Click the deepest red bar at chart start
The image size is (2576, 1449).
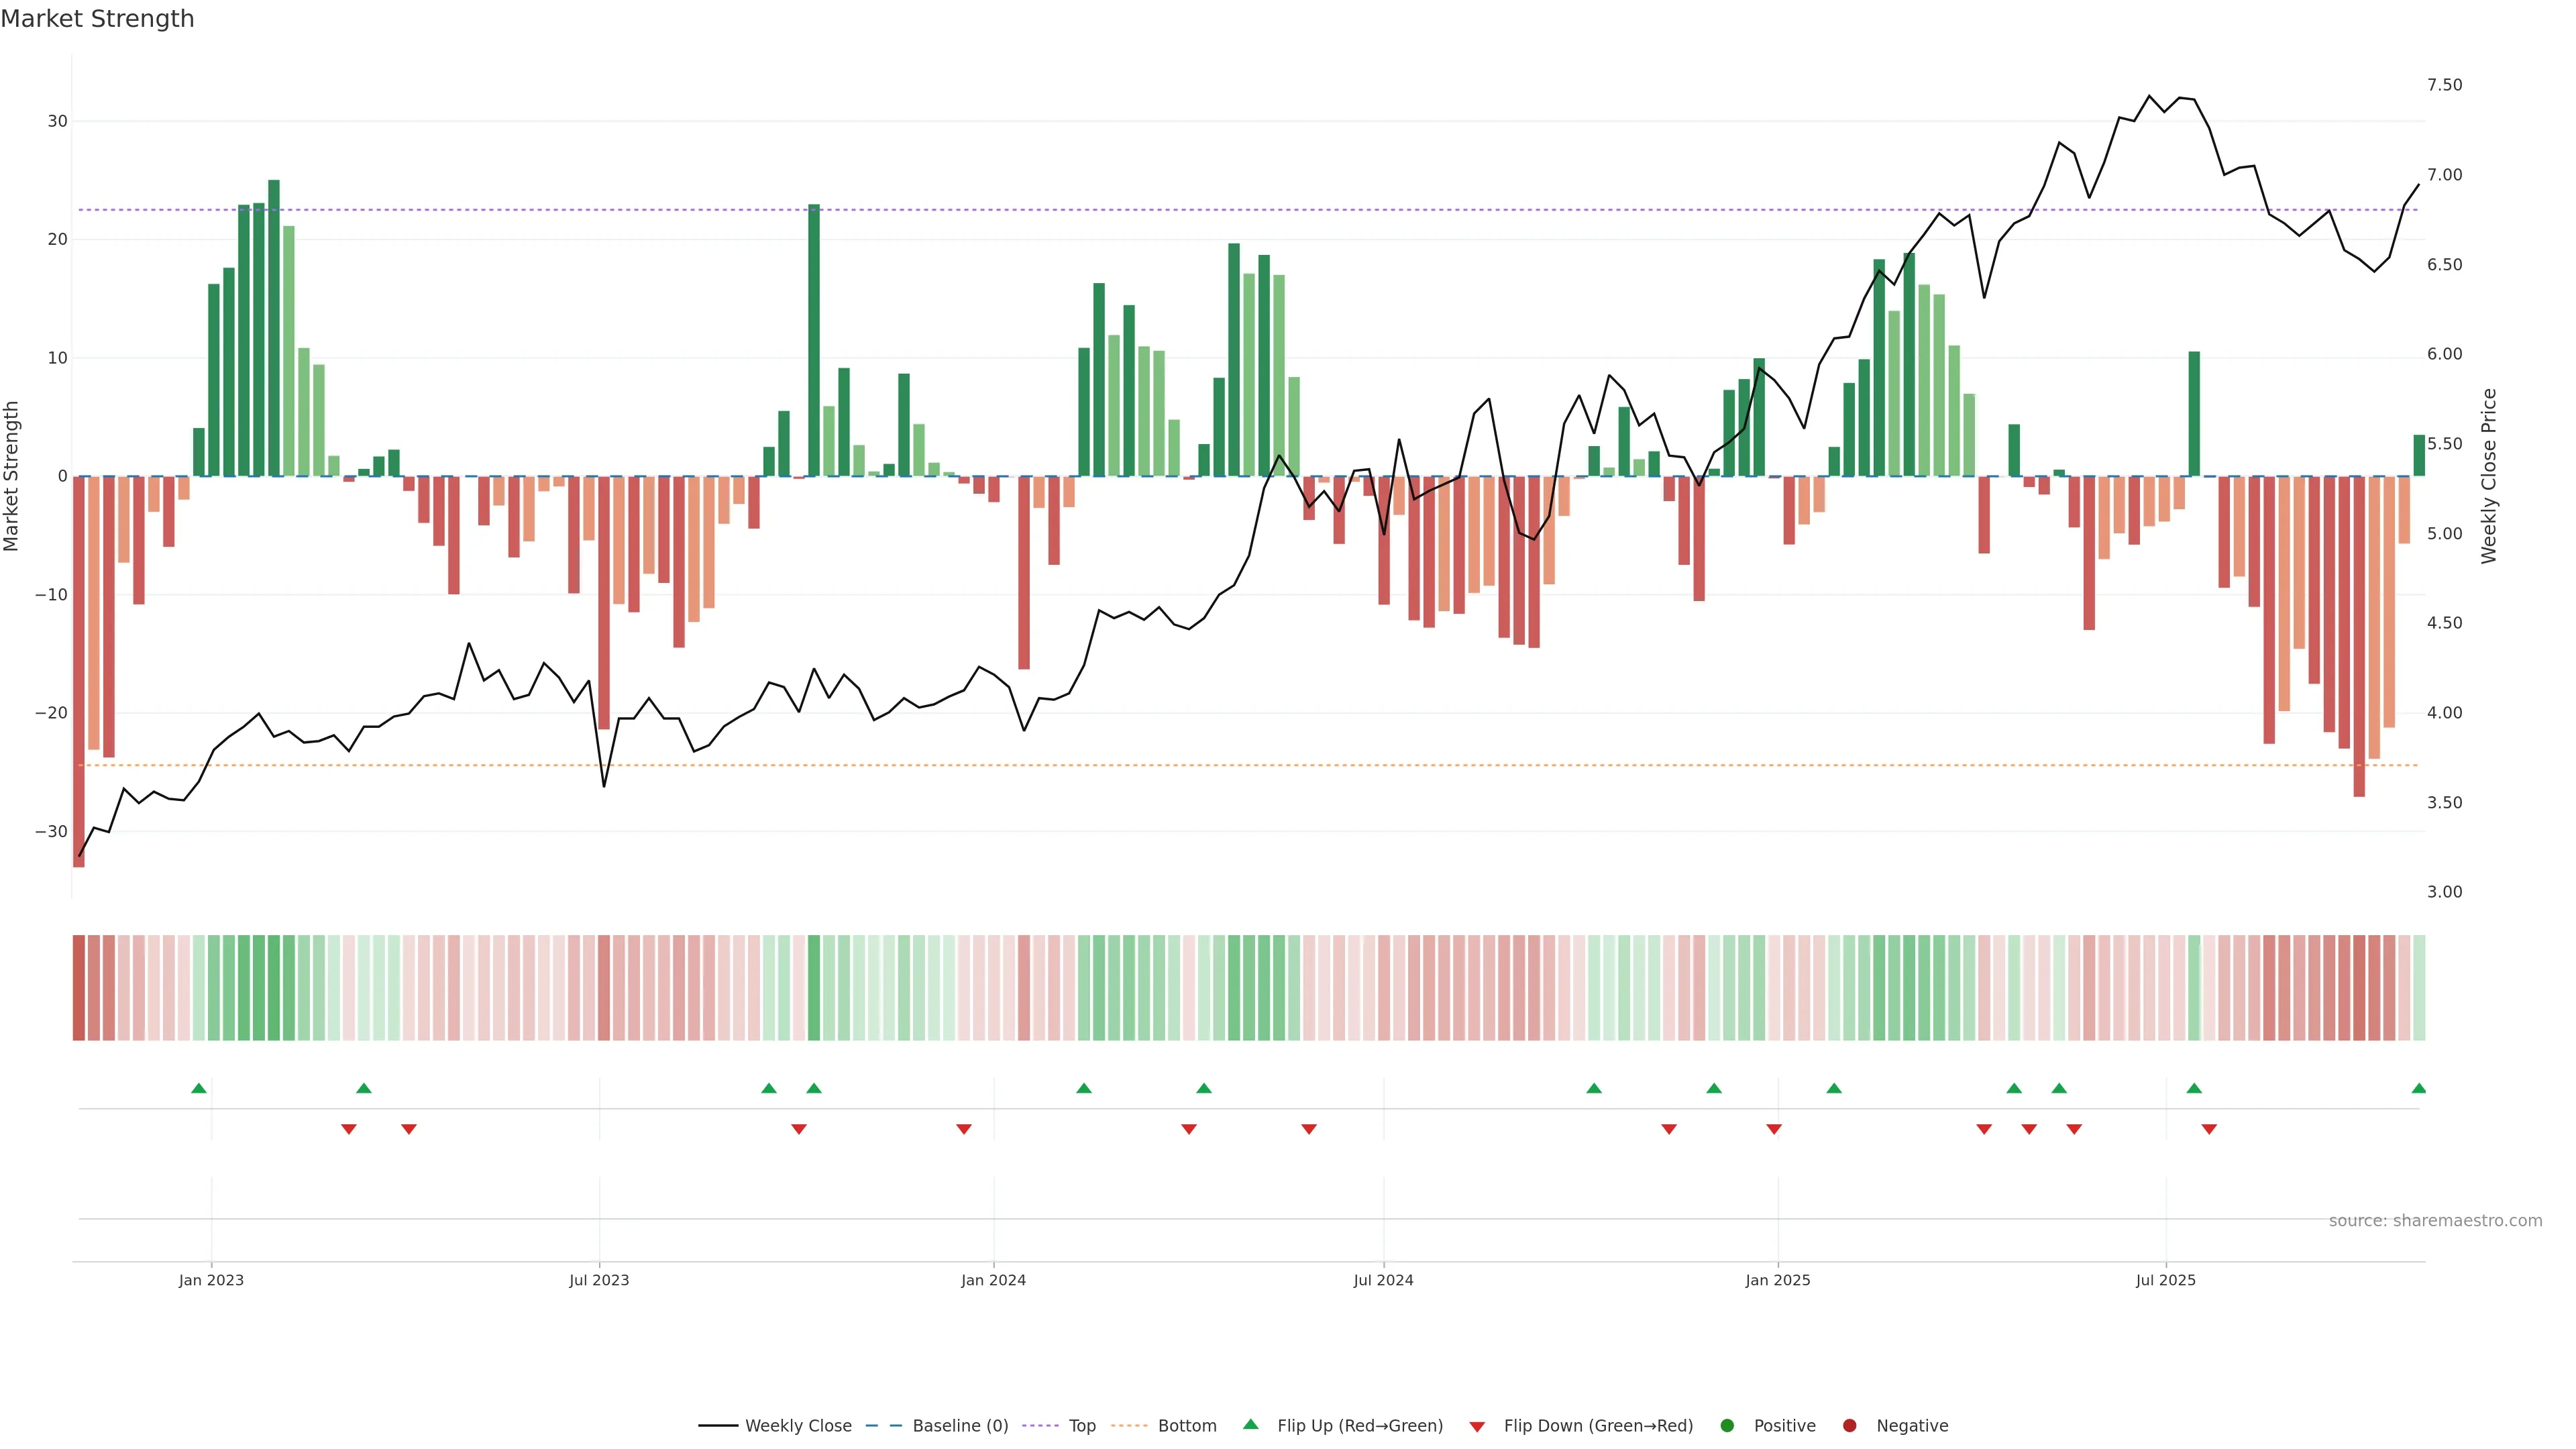[79, 670]
